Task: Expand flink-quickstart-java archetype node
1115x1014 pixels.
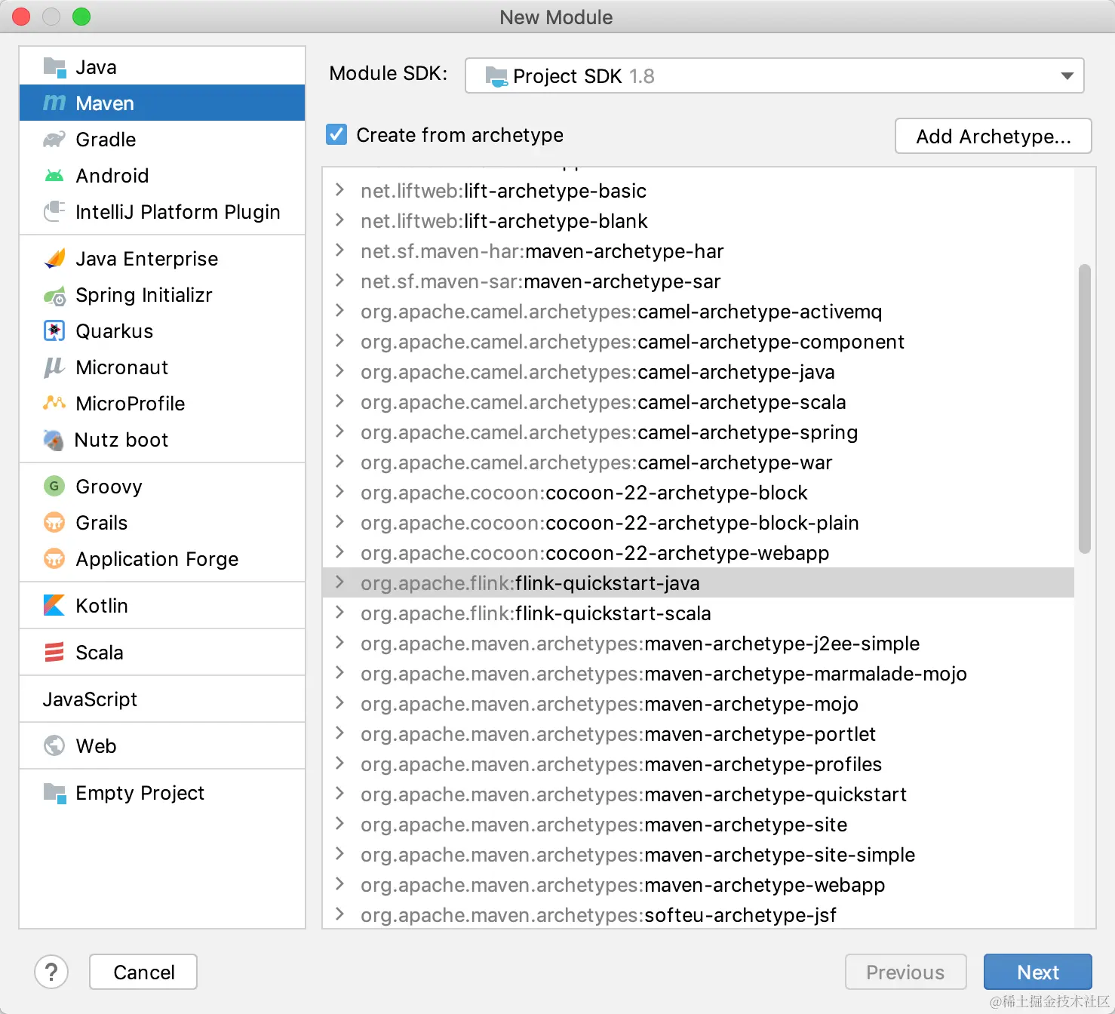Action: point(339,582)
